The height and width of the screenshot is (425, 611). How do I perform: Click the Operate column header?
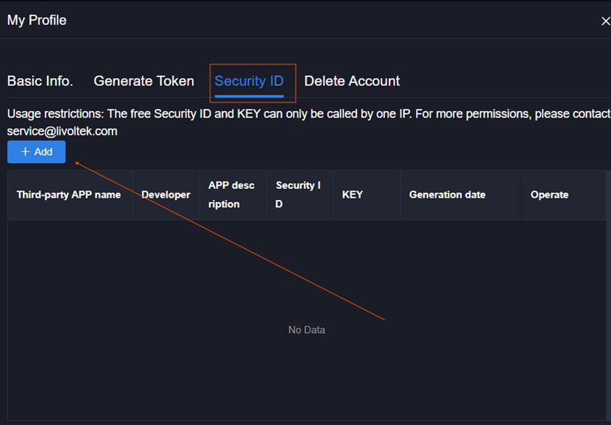549,195
